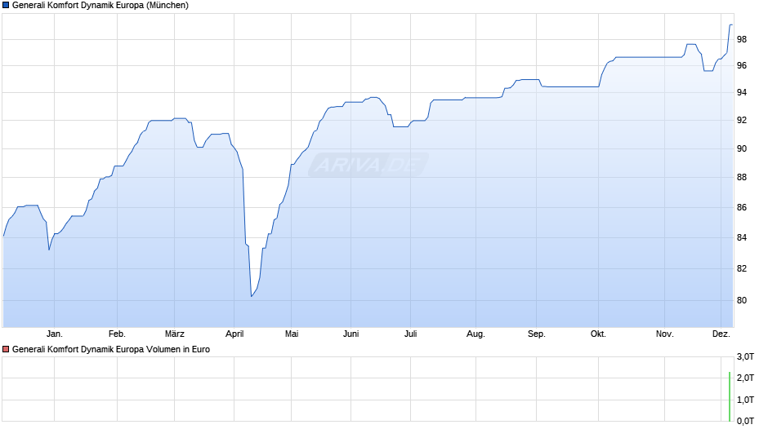Click the April month label
Image resolution: width=768 pixels, height=429 pixels.
click(234, 334)
